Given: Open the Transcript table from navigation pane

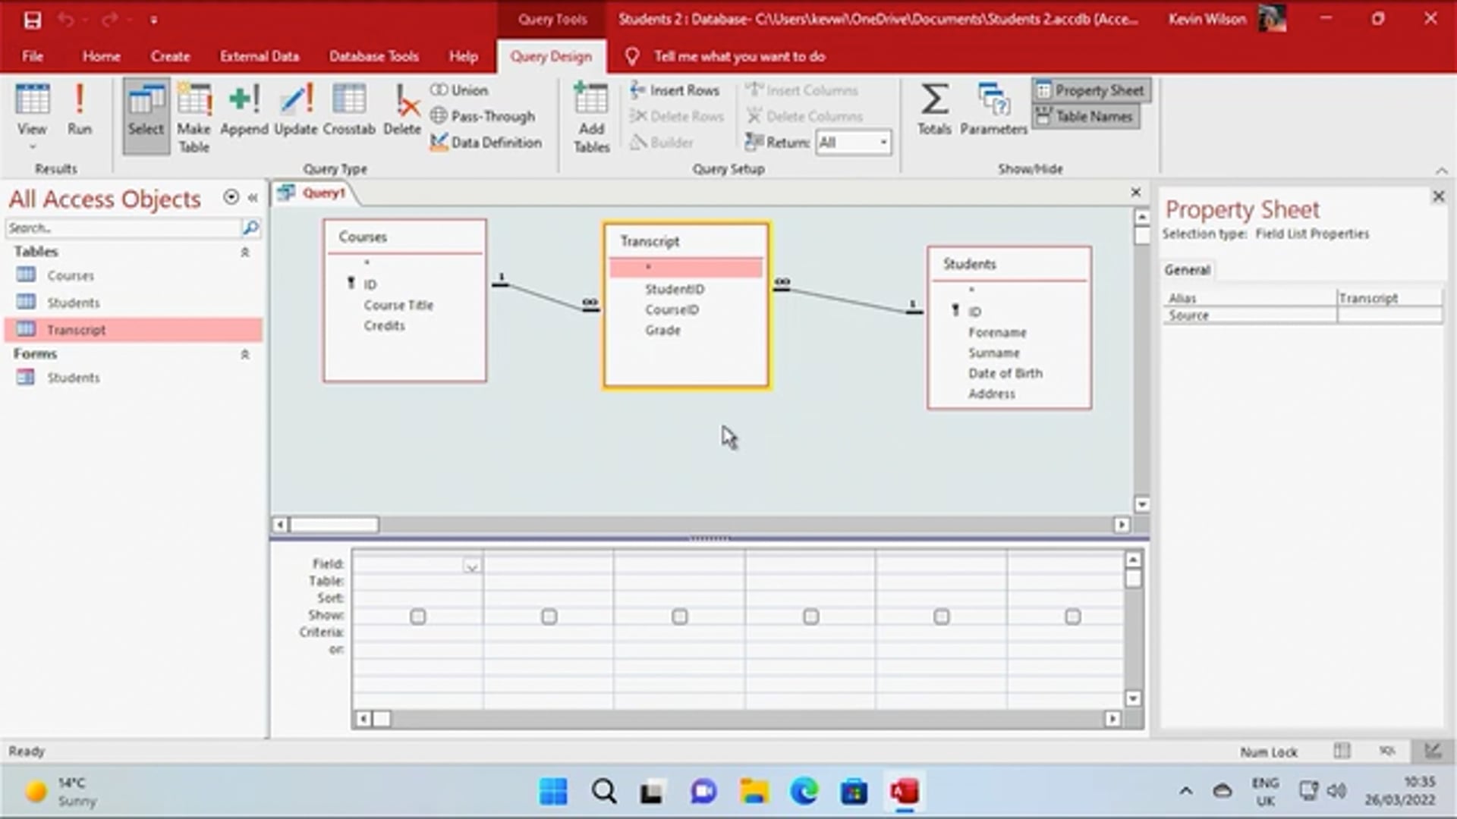Looking at the screenshot, I should pyautogui.click(x=76, y=329).
